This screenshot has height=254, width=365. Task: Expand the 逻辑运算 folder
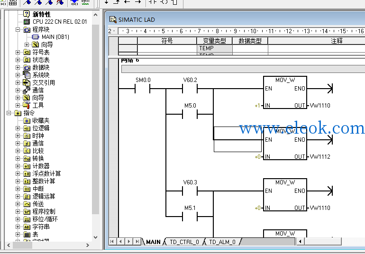tap(18, 196)
